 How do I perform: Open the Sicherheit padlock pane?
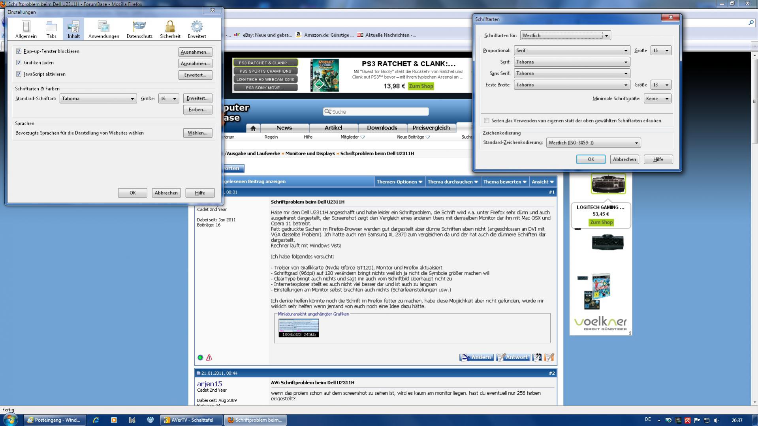coord(170,30)
